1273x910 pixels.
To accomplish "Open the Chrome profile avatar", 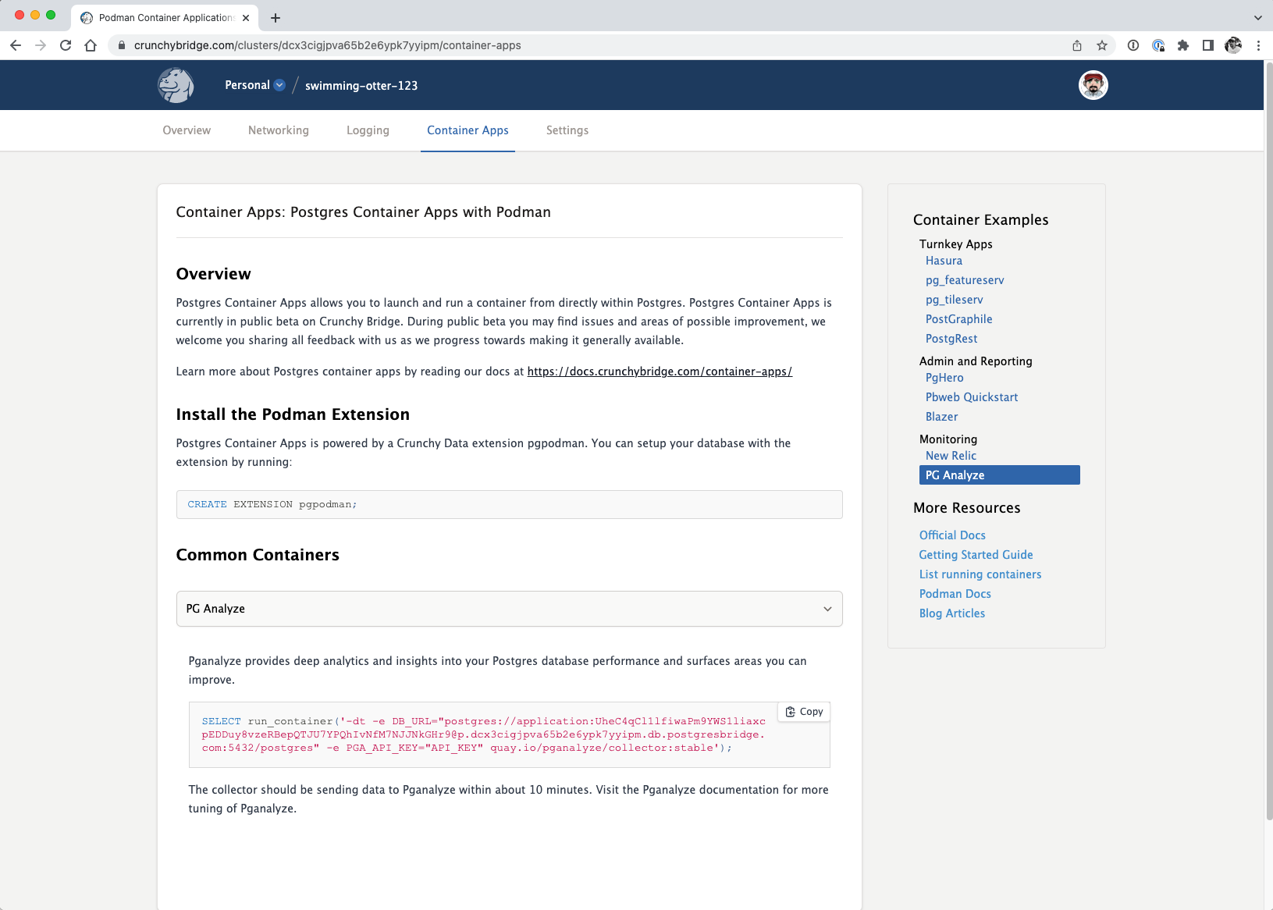I will tap(1233, 45).
